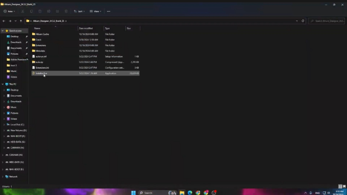Open Downloads under Quick access

pyautogui.click(x=16, y=42)
